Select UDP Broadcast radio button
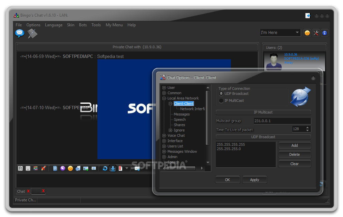Screen dimensions: 343x217 point(221,94)
